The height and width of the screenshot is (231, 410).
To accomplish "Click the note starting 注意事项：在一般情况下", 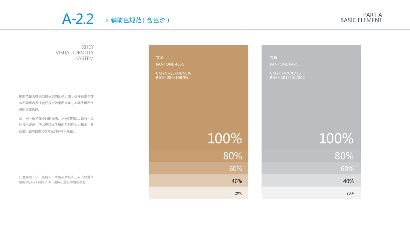I will [x=56, y=180].
